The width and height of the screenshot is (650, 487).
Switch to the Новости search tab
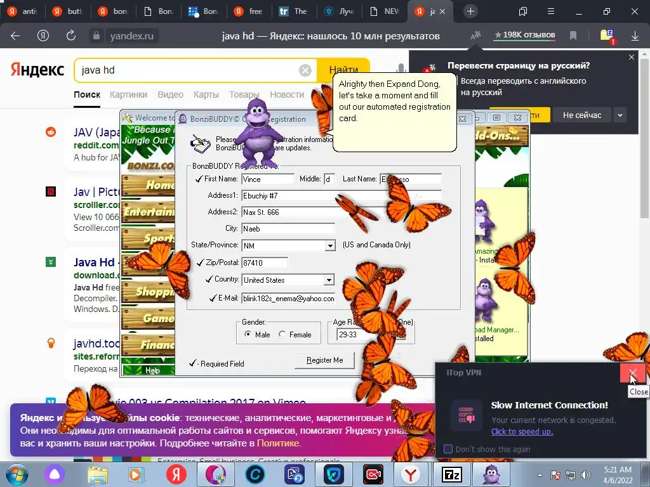pyautogui.click(x=287, y=94)
